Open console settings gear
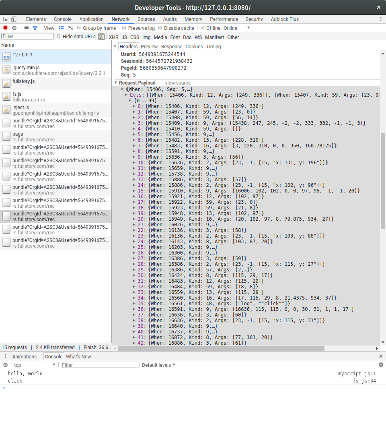Screen dimensions: 386x424 pyautogui.click(x=381, y=365)
